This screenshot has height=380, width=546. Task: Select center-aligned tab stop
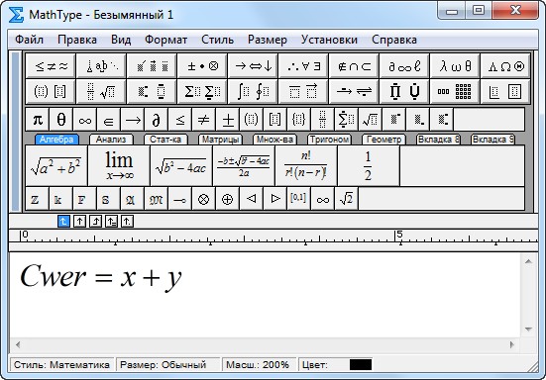pos(79,221)
